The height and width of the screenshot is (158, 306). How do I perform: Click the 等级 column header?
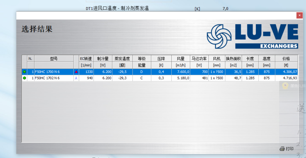coord(142,59)
